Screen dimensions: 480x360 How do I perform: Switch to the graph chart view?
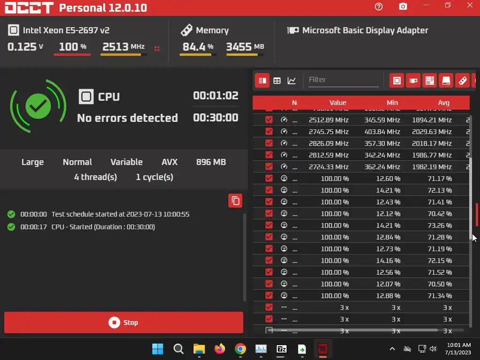(292, 81)
